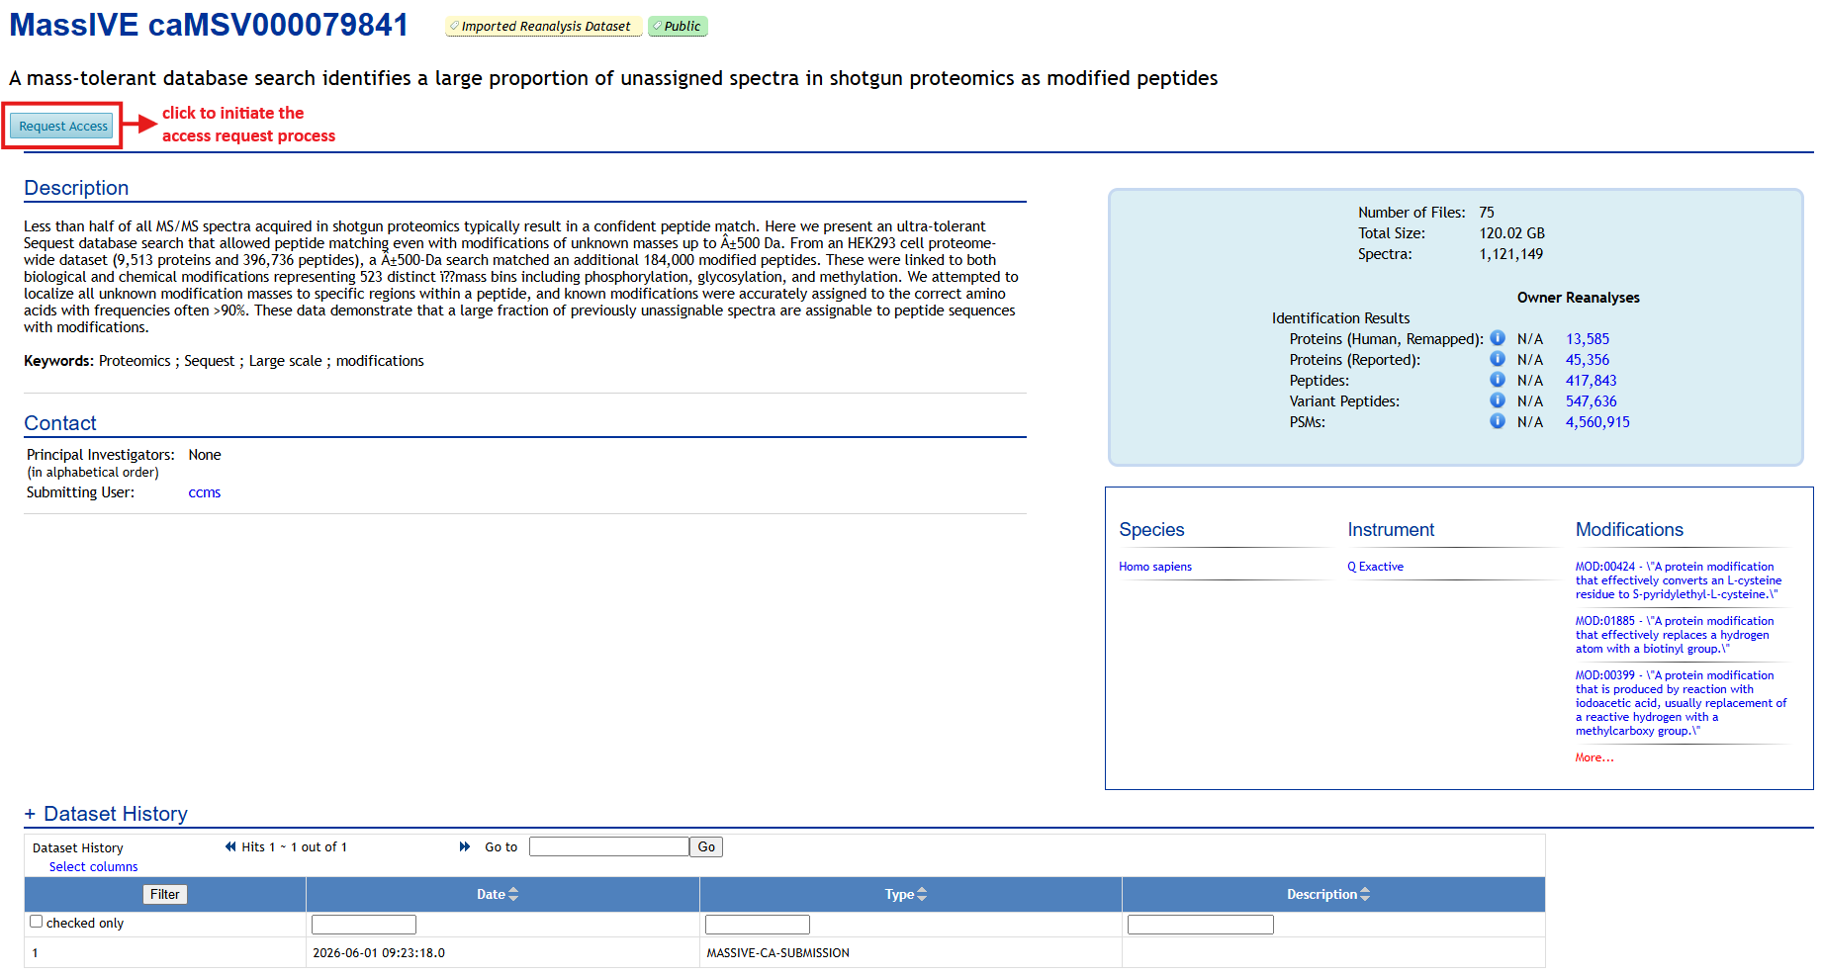1822x976 pixels.
Task: Focus the Go to page input field
Action: 609,846
